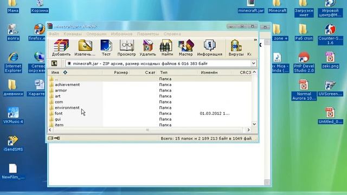Image resolution: width=347 pixels, height=195 pixels.
Task: Select the Normal Aurora desktop file
Action: (304, 90)
